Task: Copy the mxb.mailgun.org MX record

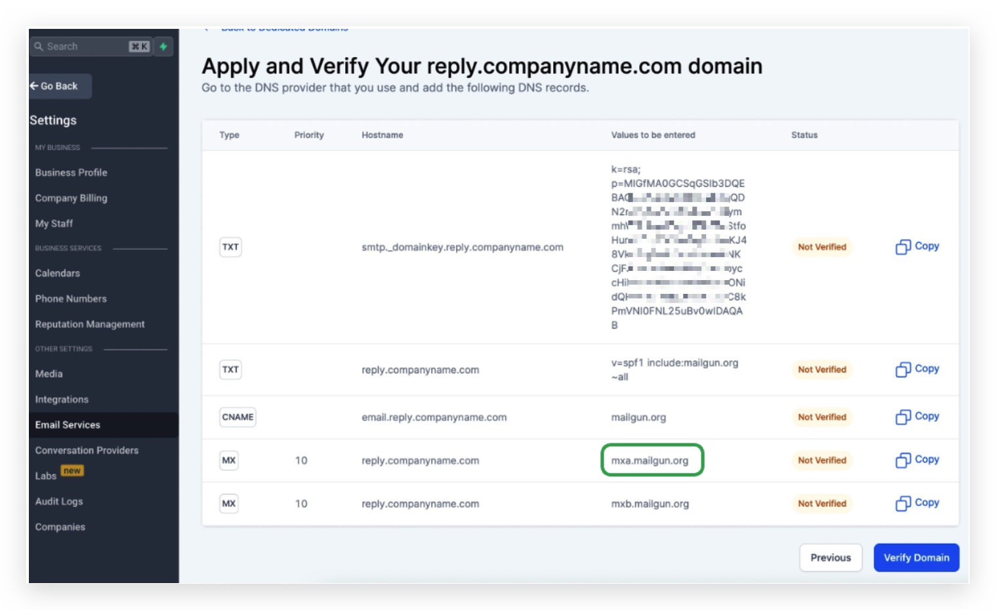Action: pos(917,503)
